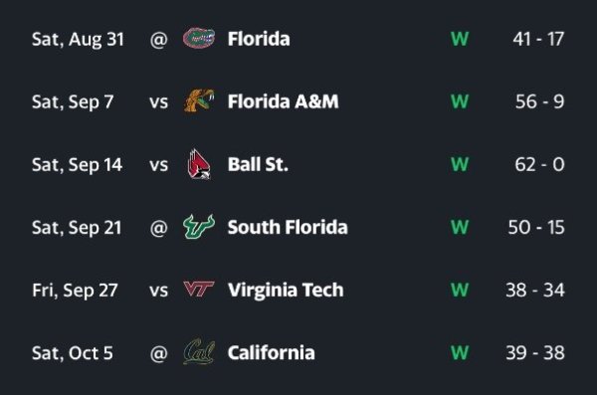597x395 pixels.
Task: Select the Sat, Aug 31 game date
Action: pos(78,40)
